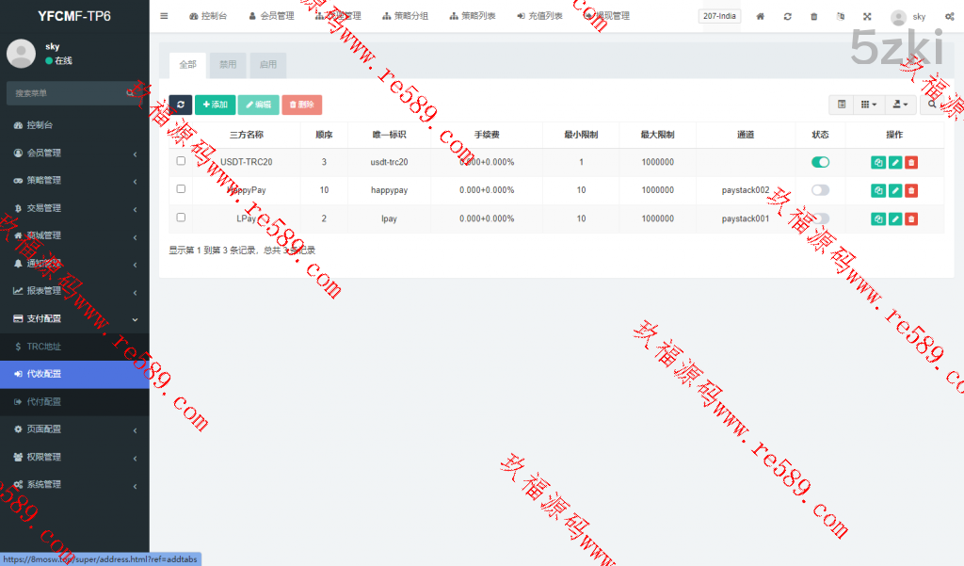The image size is (964, 566).
Task: Click the fullscreen icon in top bar
Action: pos(866,17)
